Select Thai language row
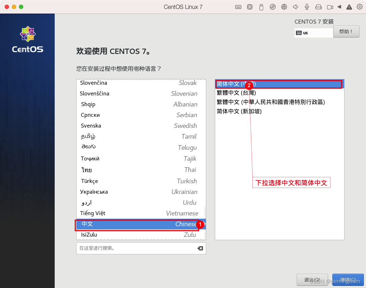 pos(140,170)
